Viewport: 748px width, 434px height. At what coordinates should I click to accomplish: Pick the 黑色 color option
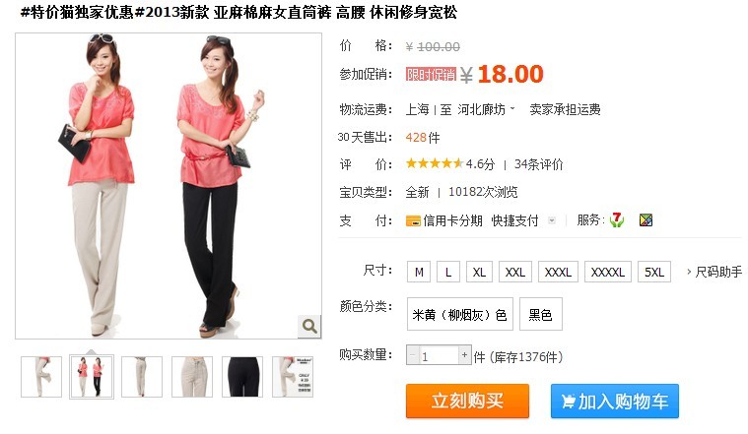540,314
